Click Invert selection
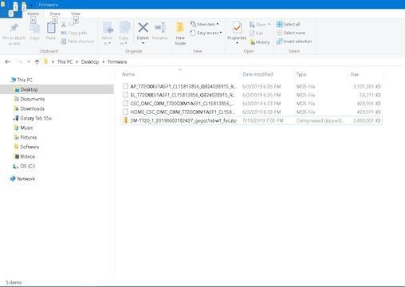Image resolution: width=405 pixels, height=287 pixels. tap(294, 41)
